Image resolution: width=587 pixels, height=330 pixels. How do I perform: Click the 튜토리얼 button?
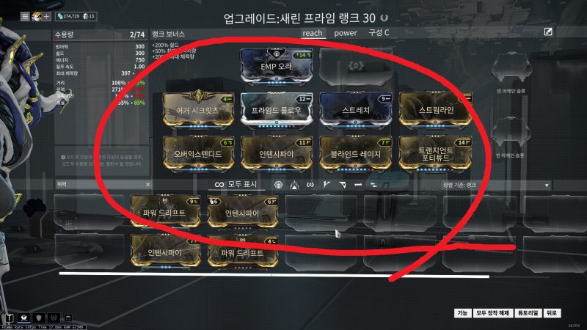tap(528, 313)
